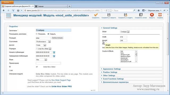Viewport: 170px width, 95px height.
Task: Click the Позиция input field
Action: [43, 38]
